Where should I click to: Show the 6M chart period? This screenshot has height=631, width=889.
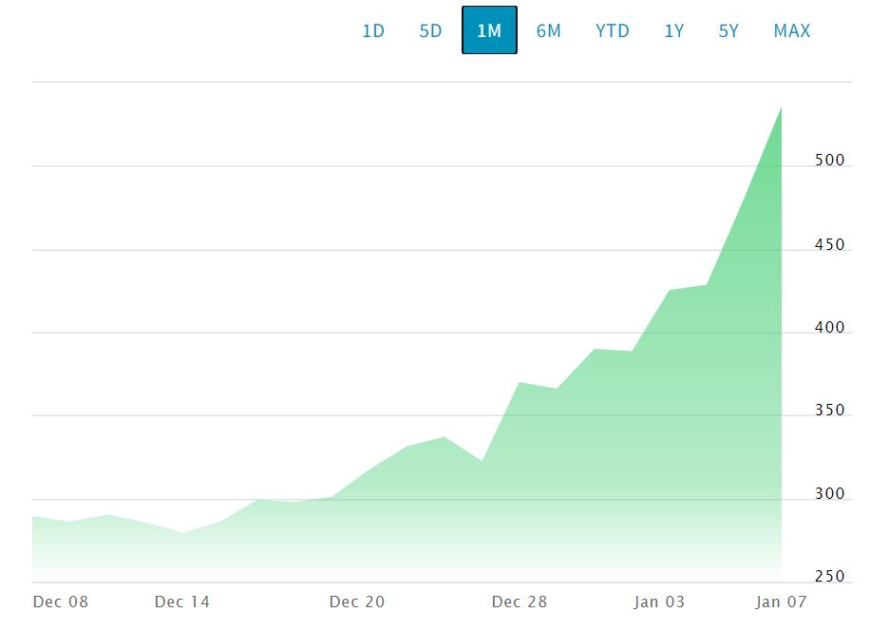point(548,30)
